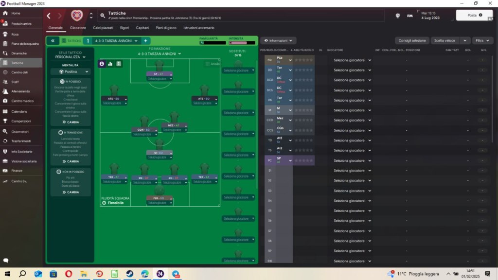
Task: Open Trasferimenti in the sidebar
Action: tap(21, 141)
